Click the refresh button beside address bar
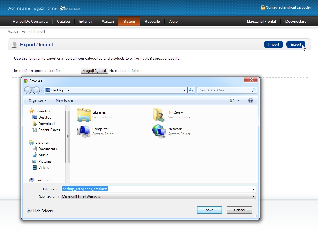This screenshot has height=231, width=318. [192, 90]
